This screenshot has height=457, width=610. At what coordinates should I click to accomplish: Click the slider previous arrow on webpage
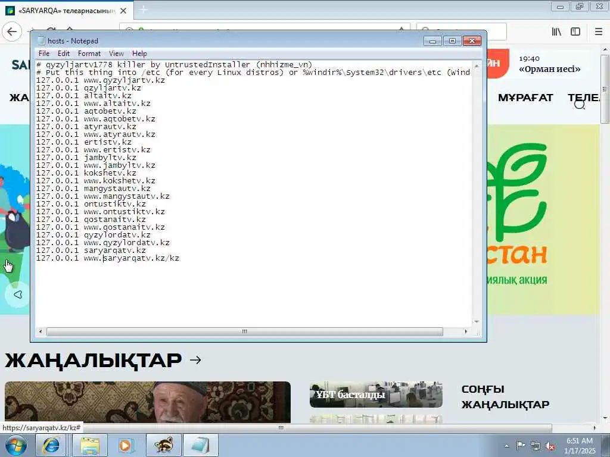[17, 295]
